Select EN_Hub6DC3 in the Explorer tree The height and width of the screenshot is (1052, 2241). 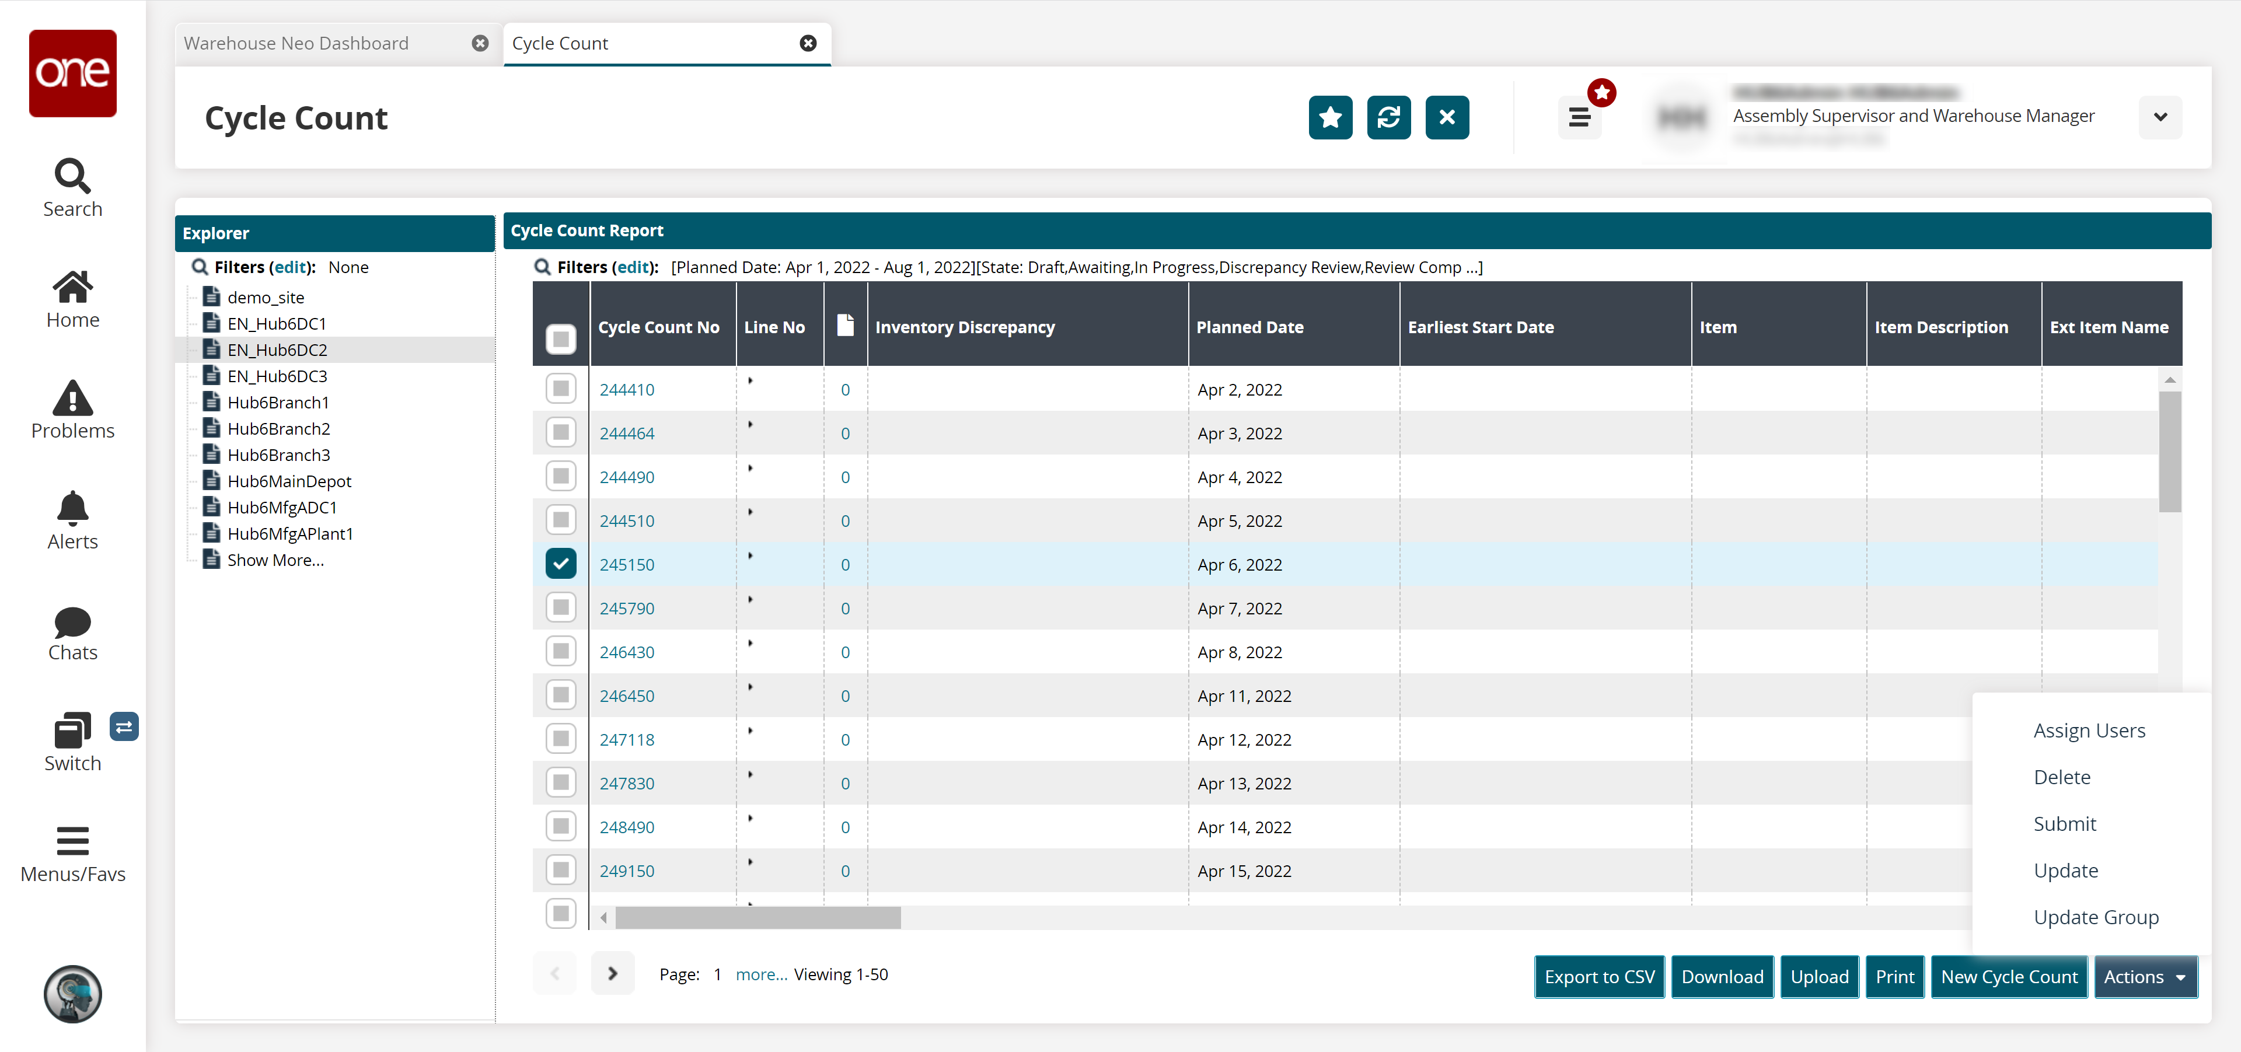click(277, 376)
